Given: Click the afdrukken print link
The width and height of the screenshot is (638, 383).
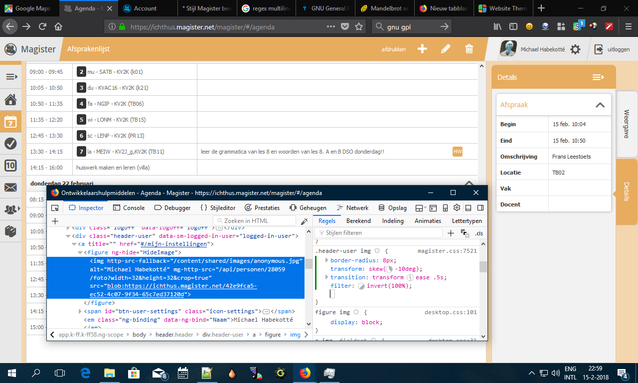Looking at the screenshot, I should 393,49.
